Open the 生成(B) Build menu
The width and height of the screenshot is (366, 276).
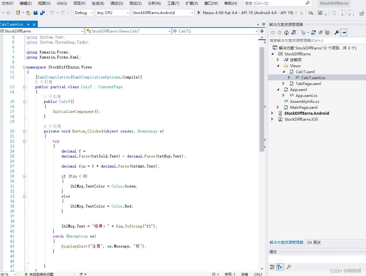[x=98, y=3]
